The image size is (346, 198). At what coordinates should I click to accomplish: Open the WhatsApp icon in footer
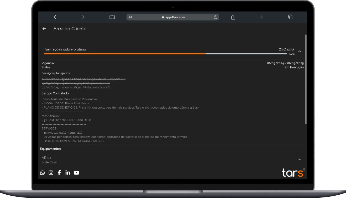tap(43, 173)
